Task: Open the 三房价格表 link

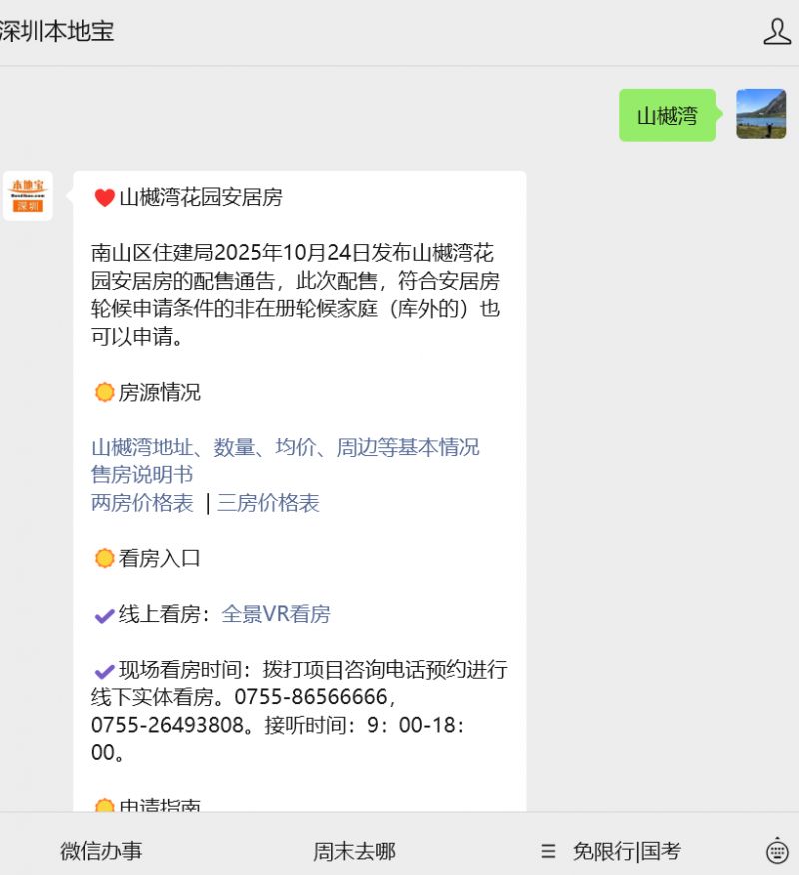Action: point(268,503)
